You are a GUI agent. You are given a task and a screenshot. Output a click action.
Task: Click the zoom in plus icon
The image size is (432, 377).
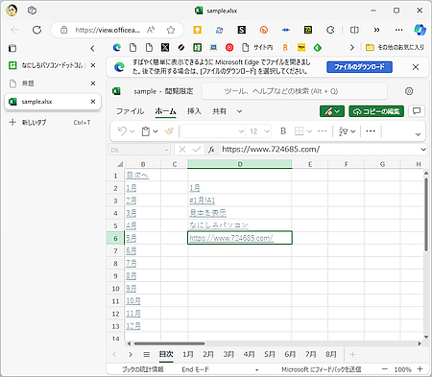(x=420, y=369)
